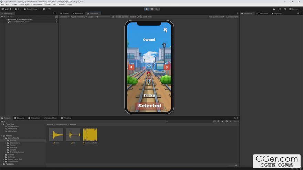Expand the Scene_TrainWayRunner hierarchy item
The height and width of the screenshot is (170, 303).
pos(6,19)
